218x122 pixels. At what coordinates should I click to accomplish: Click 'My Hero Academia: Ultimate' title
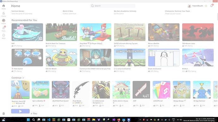pyautogui.click(x=125, y=11)
